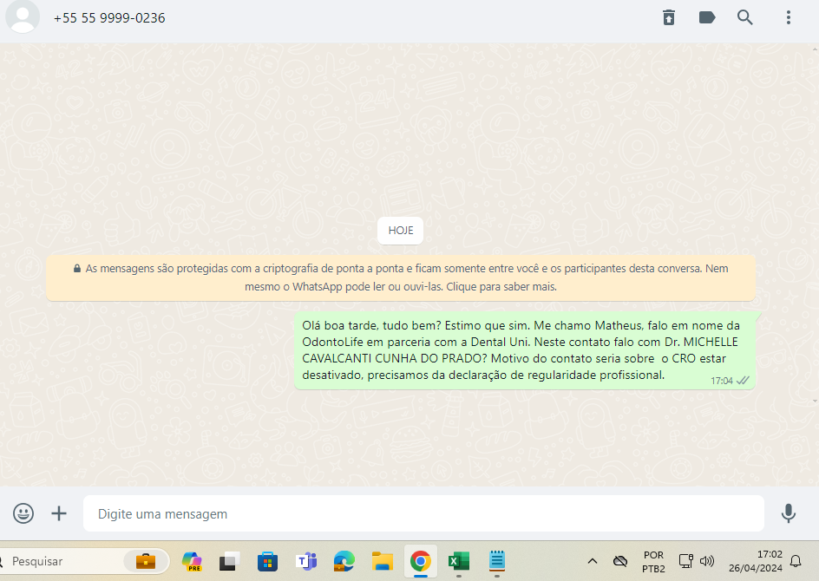Image resolution: width=819 pixels, height=581 pixels.
Task: Show hidden system tray icons
Action: (x=592, y=561)
